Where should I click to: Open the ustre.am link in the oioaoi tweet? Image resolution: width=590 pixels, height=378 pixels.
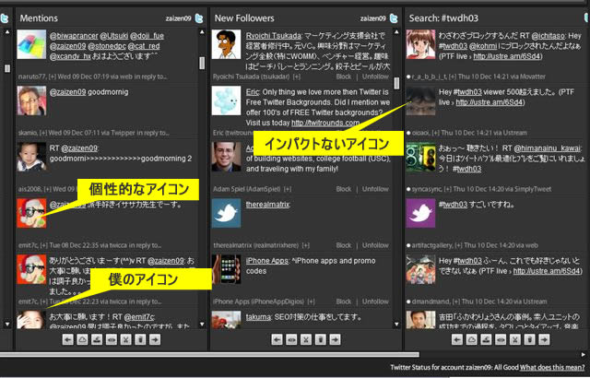point(490,102)
